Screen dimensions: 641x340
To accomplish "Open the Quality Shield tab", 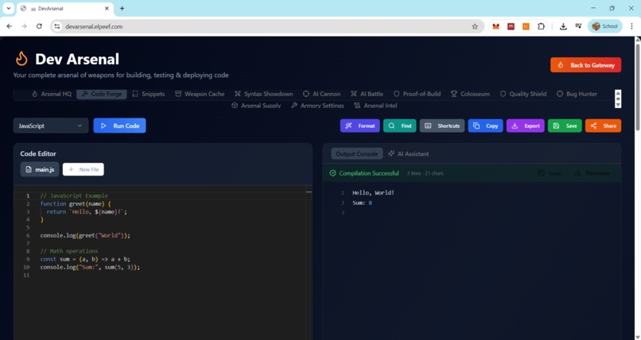I will click(x=523, y=94).
